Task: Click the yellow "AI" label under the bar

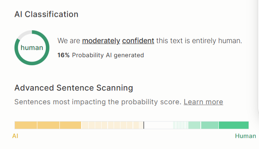Action: tap(15, 136)
